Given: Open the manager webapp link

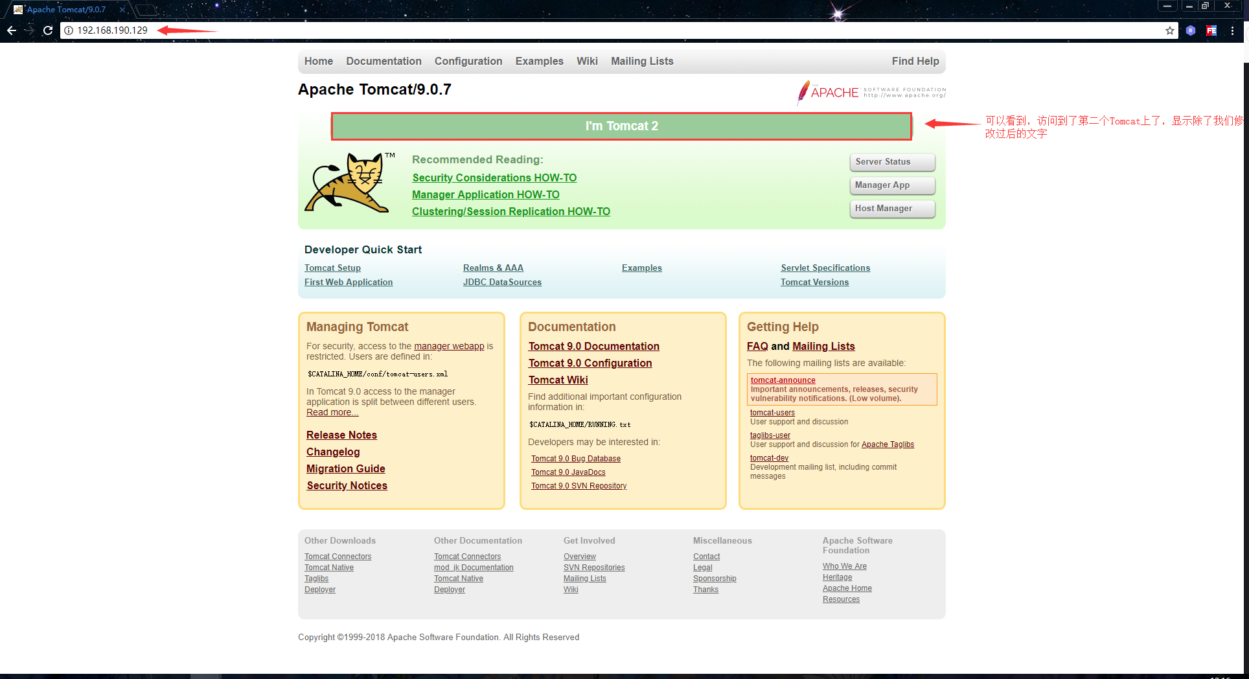Looking at the screenshot, I should 449,347.
